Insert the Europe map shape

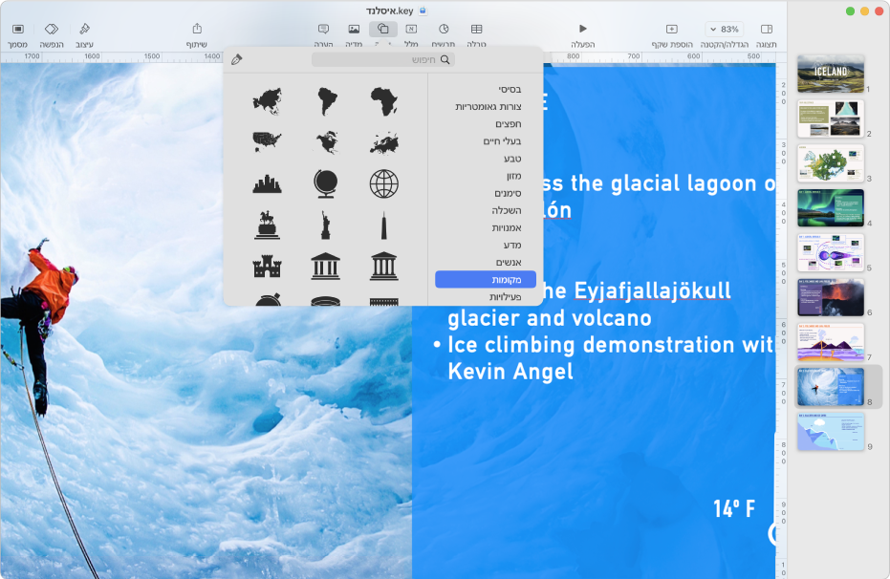[384, 142]
